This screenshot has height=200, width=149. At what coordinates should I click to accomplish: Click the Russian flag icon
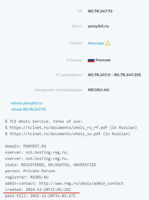pos(91,60)
